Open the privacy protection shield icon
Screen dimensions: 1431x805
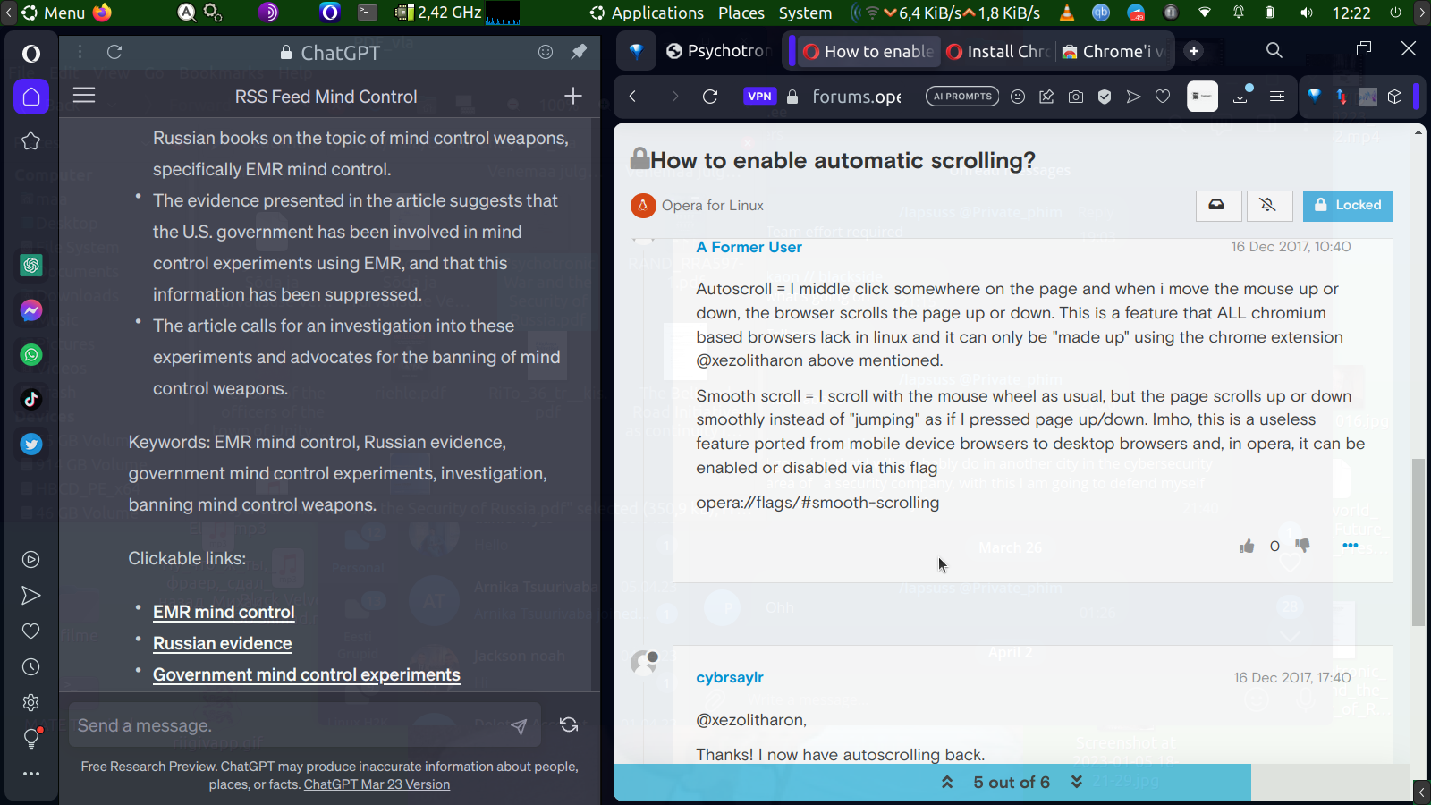pyautogui.click(x=1105, y=97)
